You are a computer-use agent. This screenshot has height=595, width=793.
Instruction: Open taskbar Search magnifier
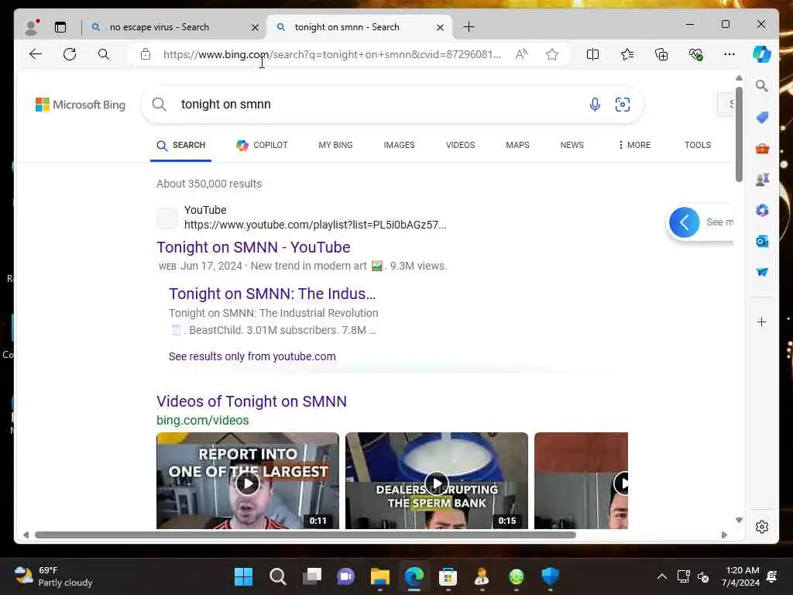pos(278,576)
